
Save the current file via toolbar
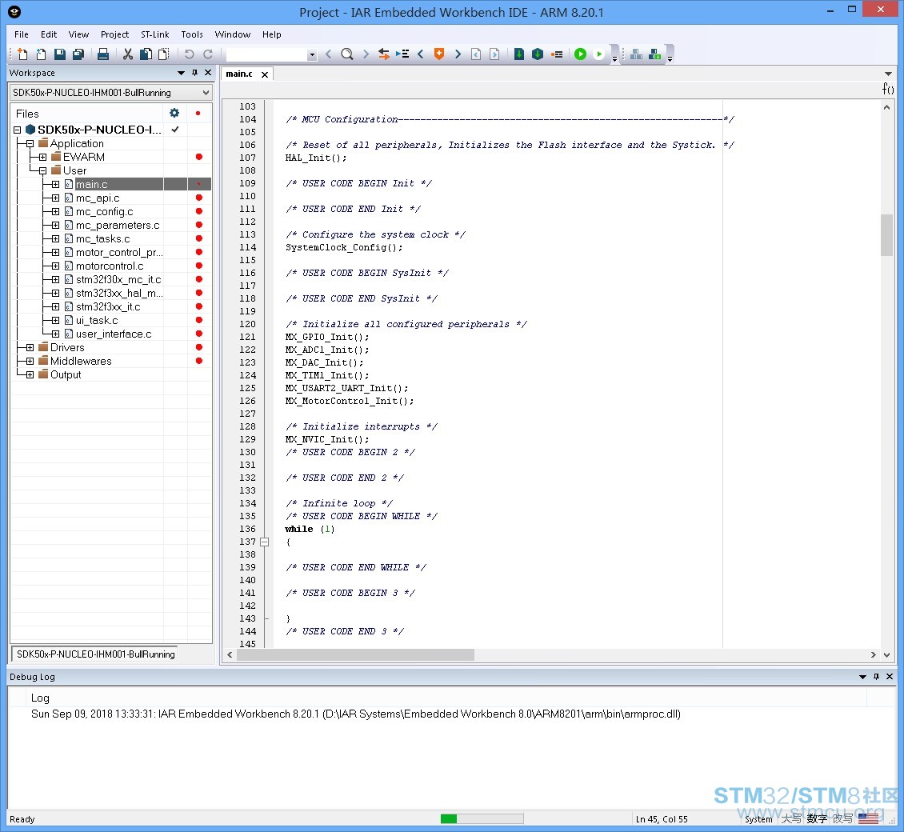pyautogui.click(x=59, y=54)
